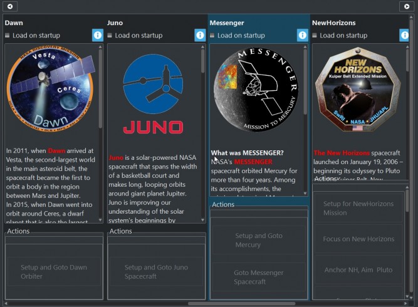Click the Juno panel Actions label

120,231
